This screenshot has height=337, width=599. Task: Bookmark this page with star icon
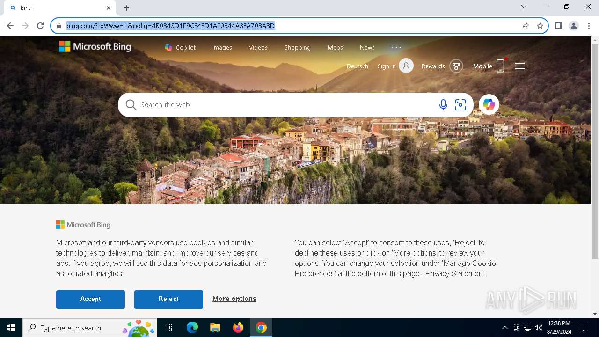pyautogui.click(x=540, y=26)
